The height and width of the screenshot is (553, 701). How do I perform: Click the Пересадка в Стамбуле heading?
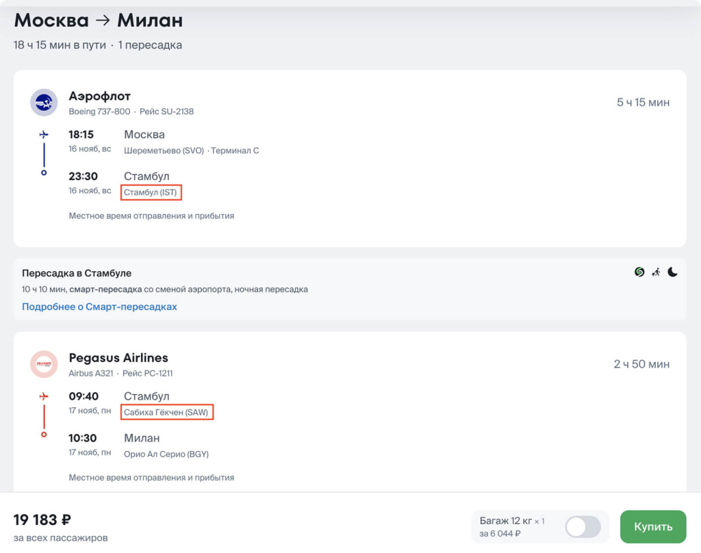point(77,273)
